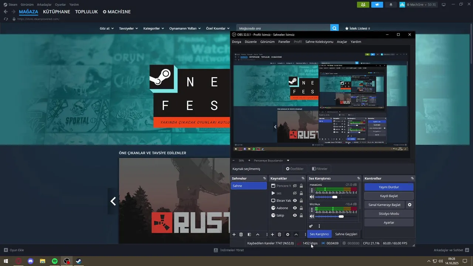
Task: Open Araçlar menu in OBS
Action: pyautogui.click(x=342, y=42)
